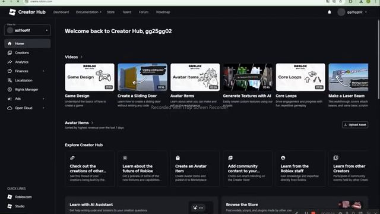
Task: Click Explore Creator Hub heading
Action: (x=84, y=145)
